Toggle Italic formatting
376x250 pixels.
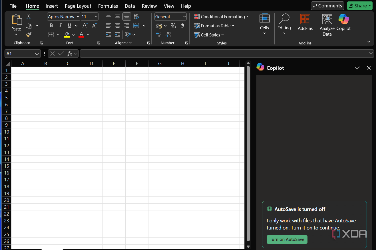pyautogui.click(x=61, y=26)
